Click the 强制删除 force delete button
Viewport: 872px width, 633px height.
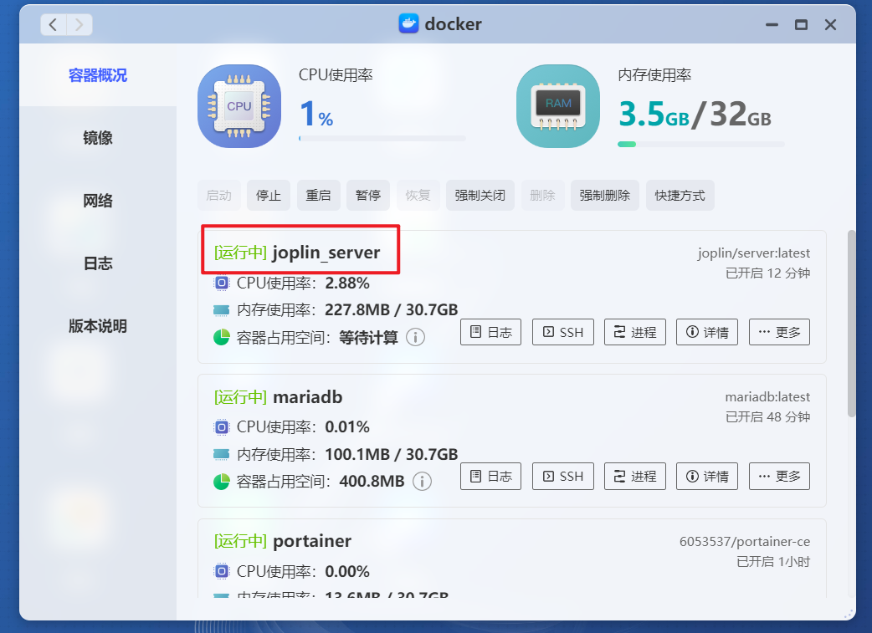click(604, 195)
